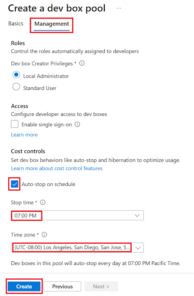Enable the single sign-on checkbox
The height and width of the screenshot is (296, 194).
tap(15, 125)
